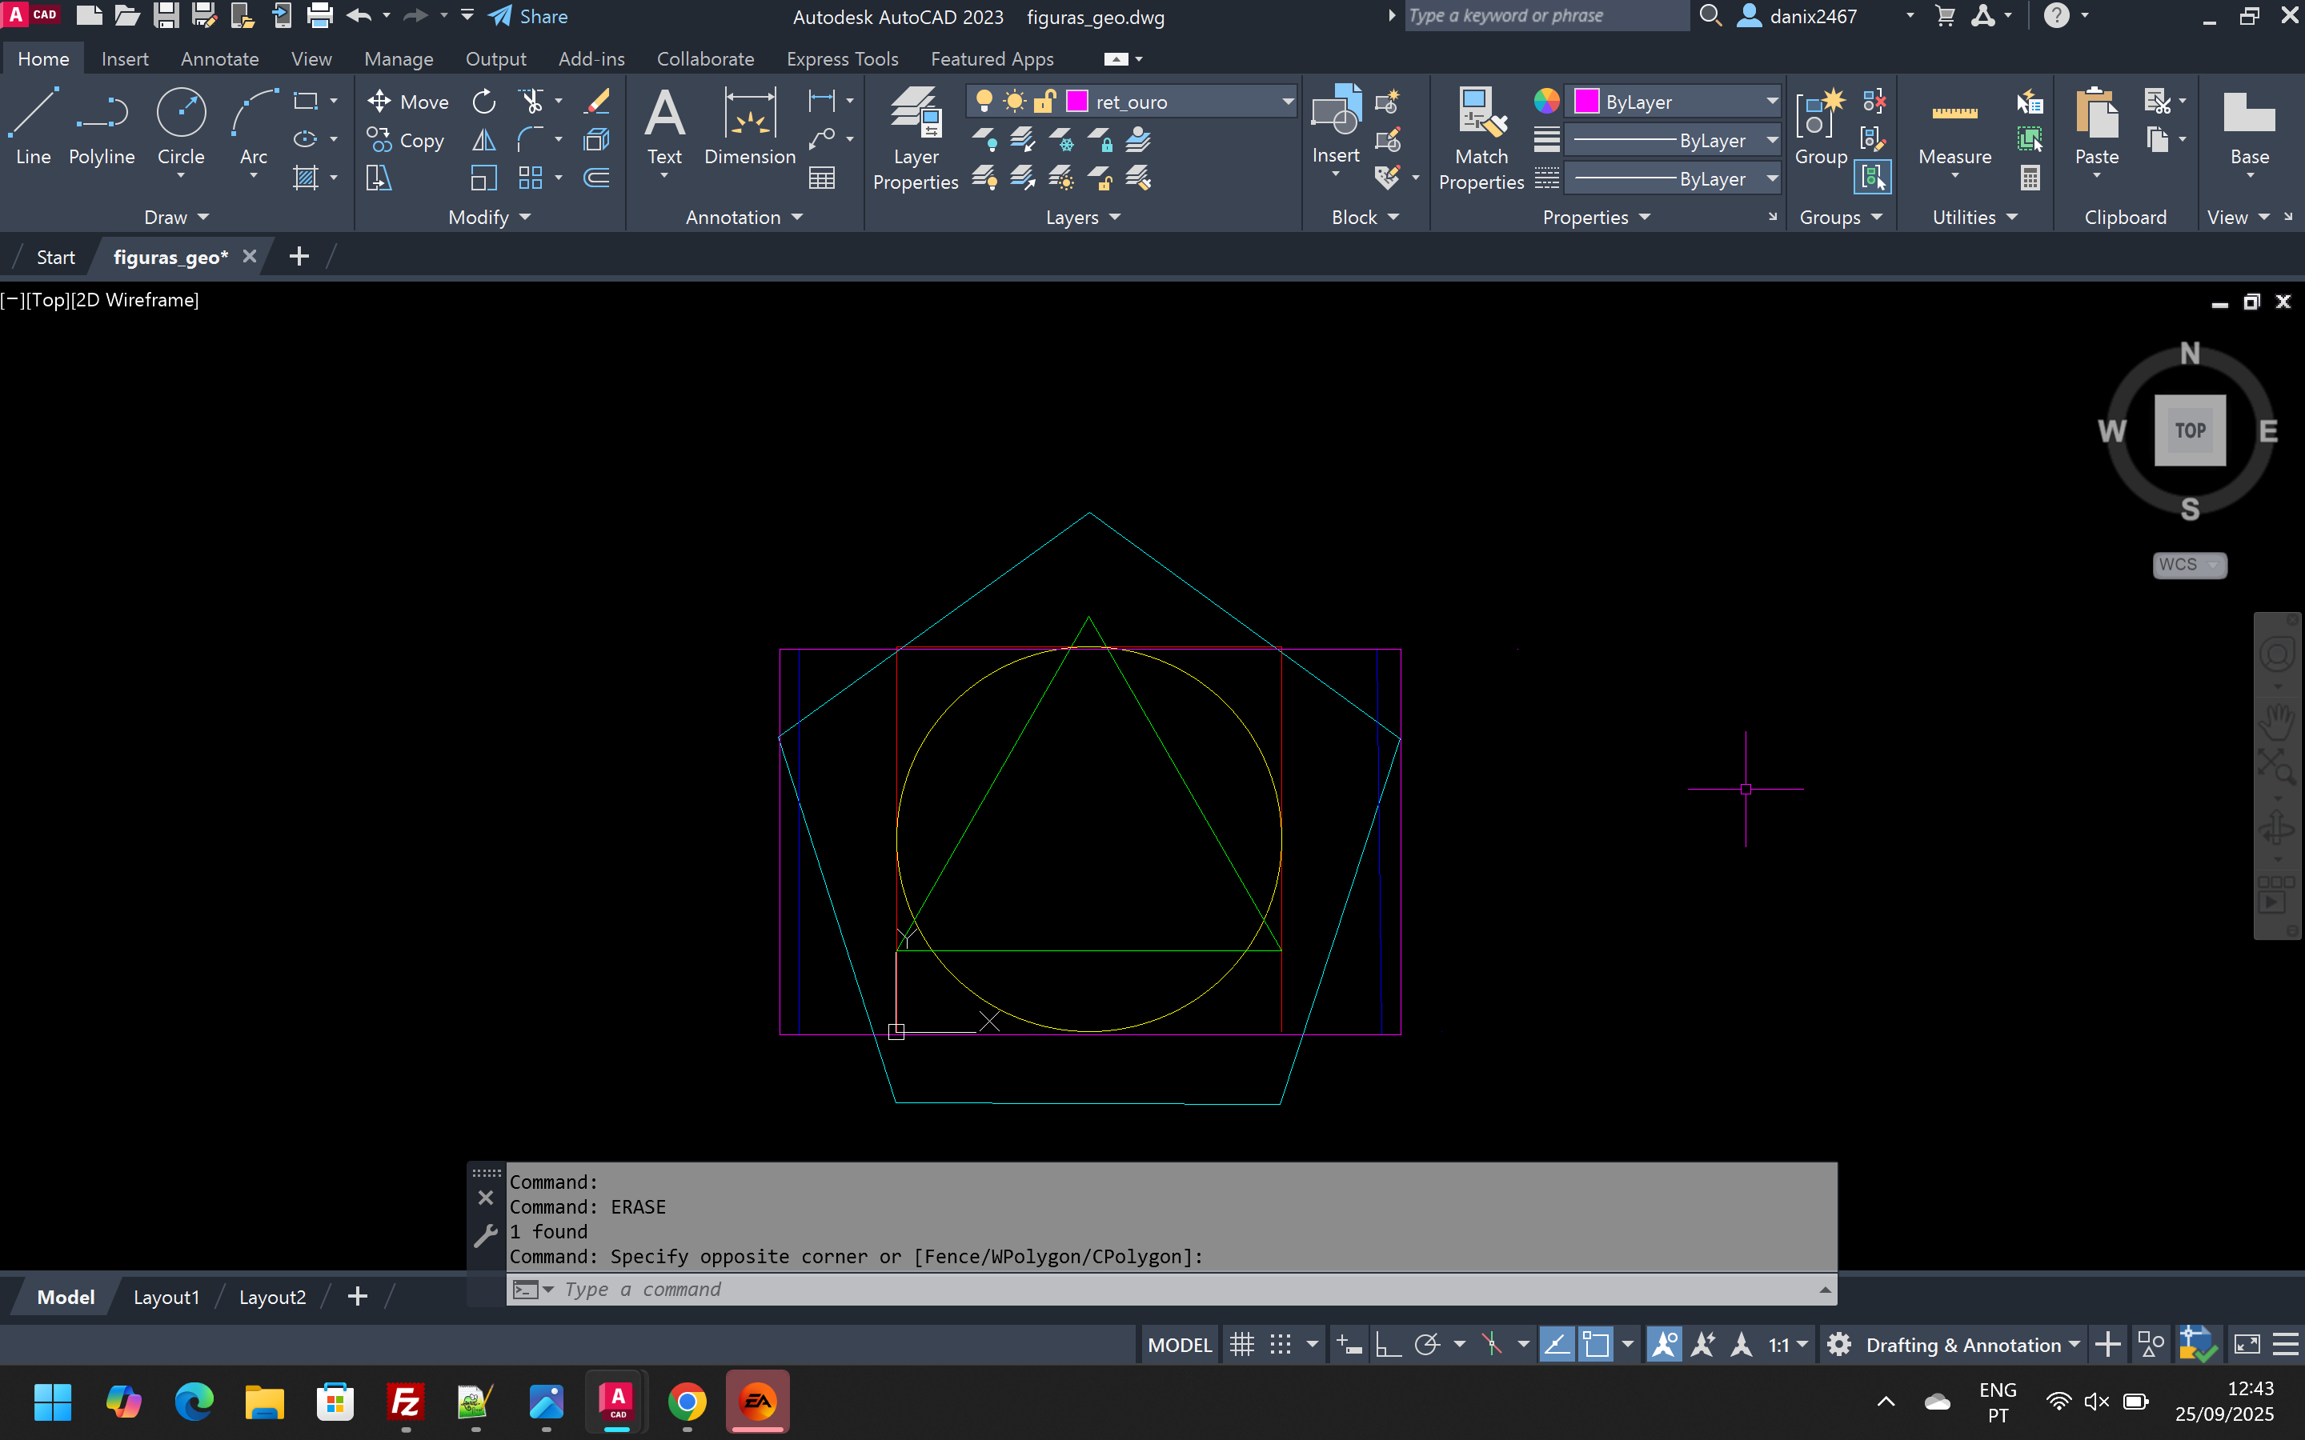Toggle object snap tracking button
Viewport: 2305px width, 1440px height.
(x=1557, y=1345)
